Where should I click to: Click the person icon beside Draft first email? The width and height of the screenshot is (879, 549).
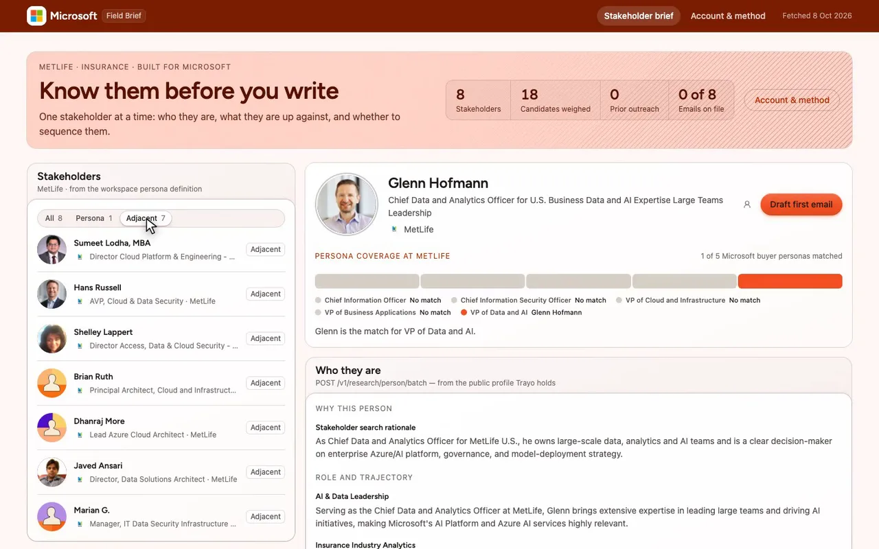click(747, 205)
